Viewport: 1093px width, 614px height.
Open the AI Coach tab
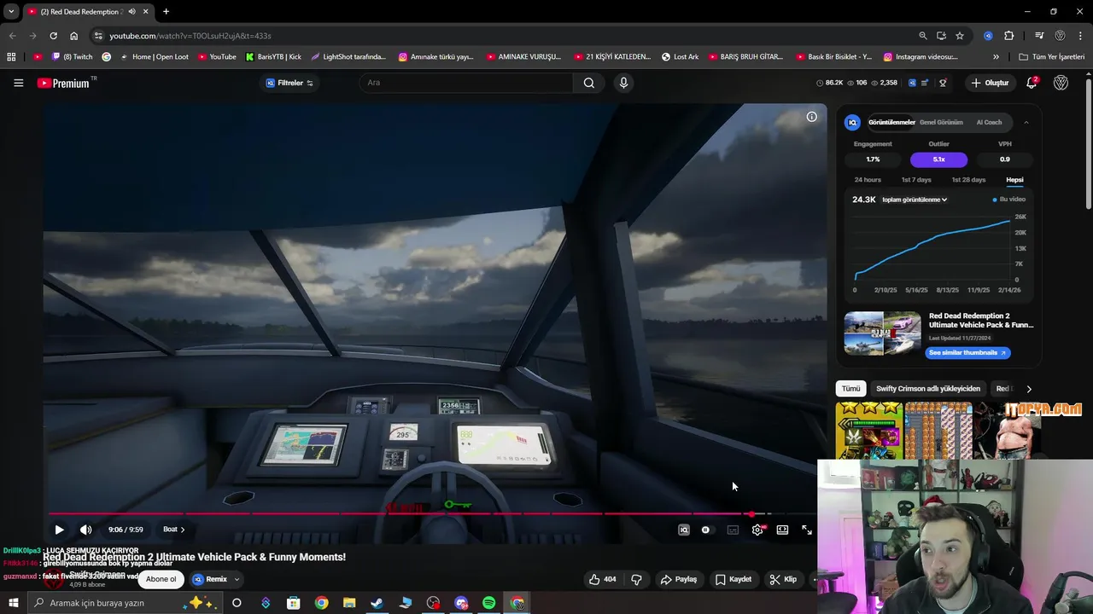989,122
